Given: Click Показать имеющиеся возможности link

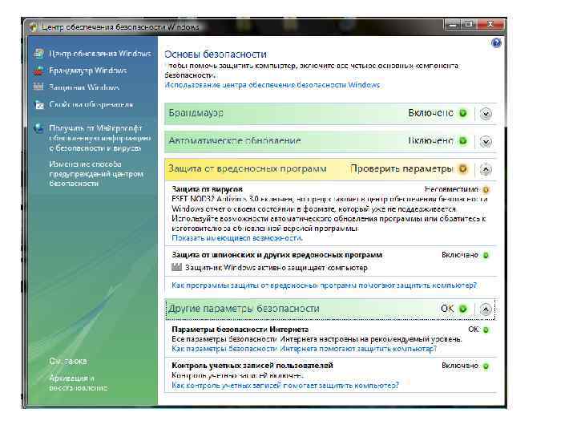Looking at the screenshot, I should [237, 238].
